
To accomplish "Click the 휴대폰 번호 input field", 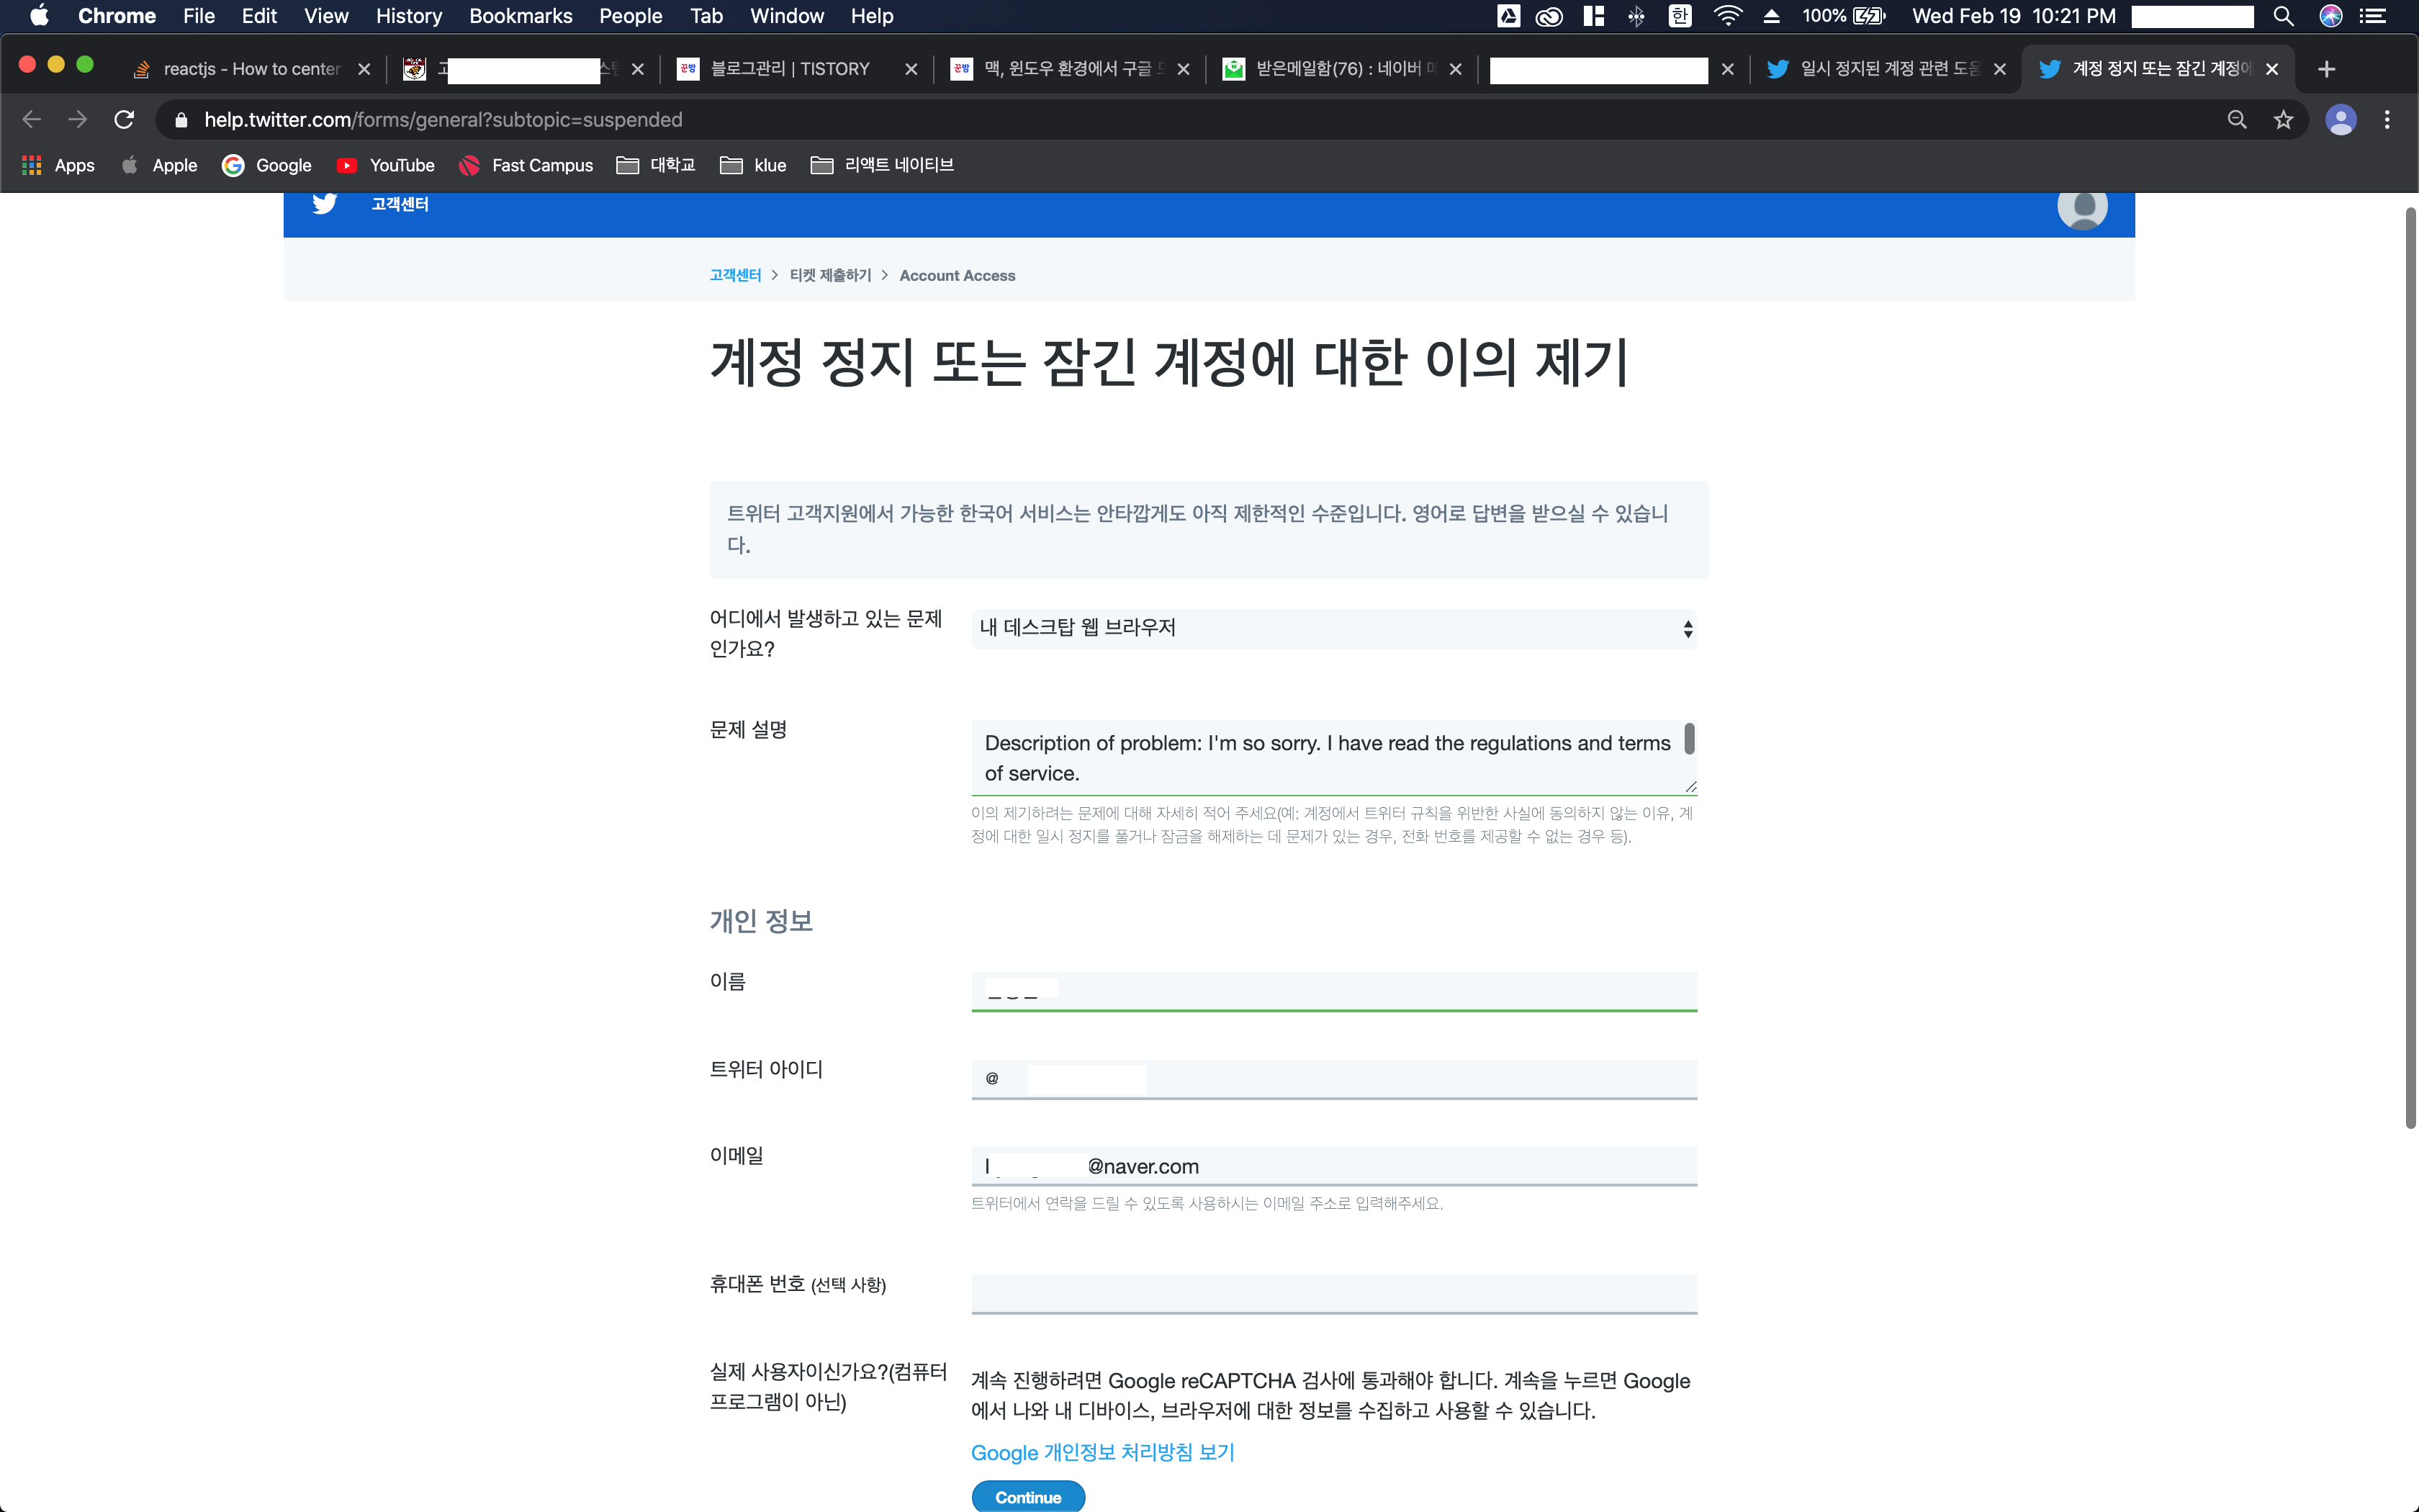I will tap(1333, 1294).
